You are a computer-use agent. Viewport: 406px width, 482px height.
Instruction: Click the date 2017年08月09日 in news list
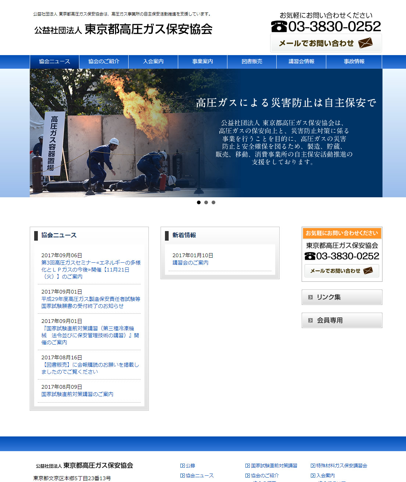[62, 387]
